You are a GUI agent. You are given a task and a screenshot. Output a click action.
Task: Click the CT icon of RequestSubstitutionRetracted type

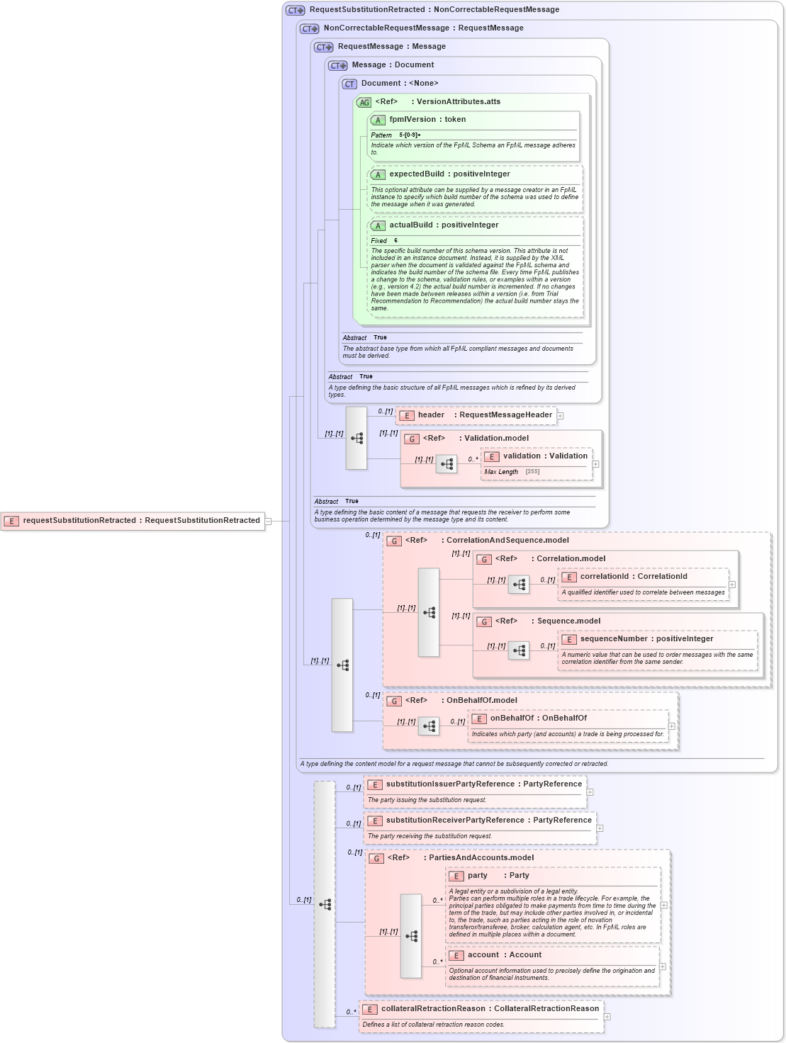pos(296,10)
